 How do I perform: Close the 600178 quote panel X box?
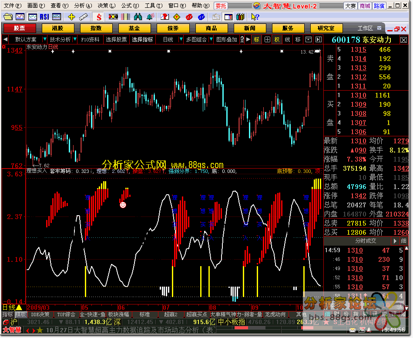(403, 40)
